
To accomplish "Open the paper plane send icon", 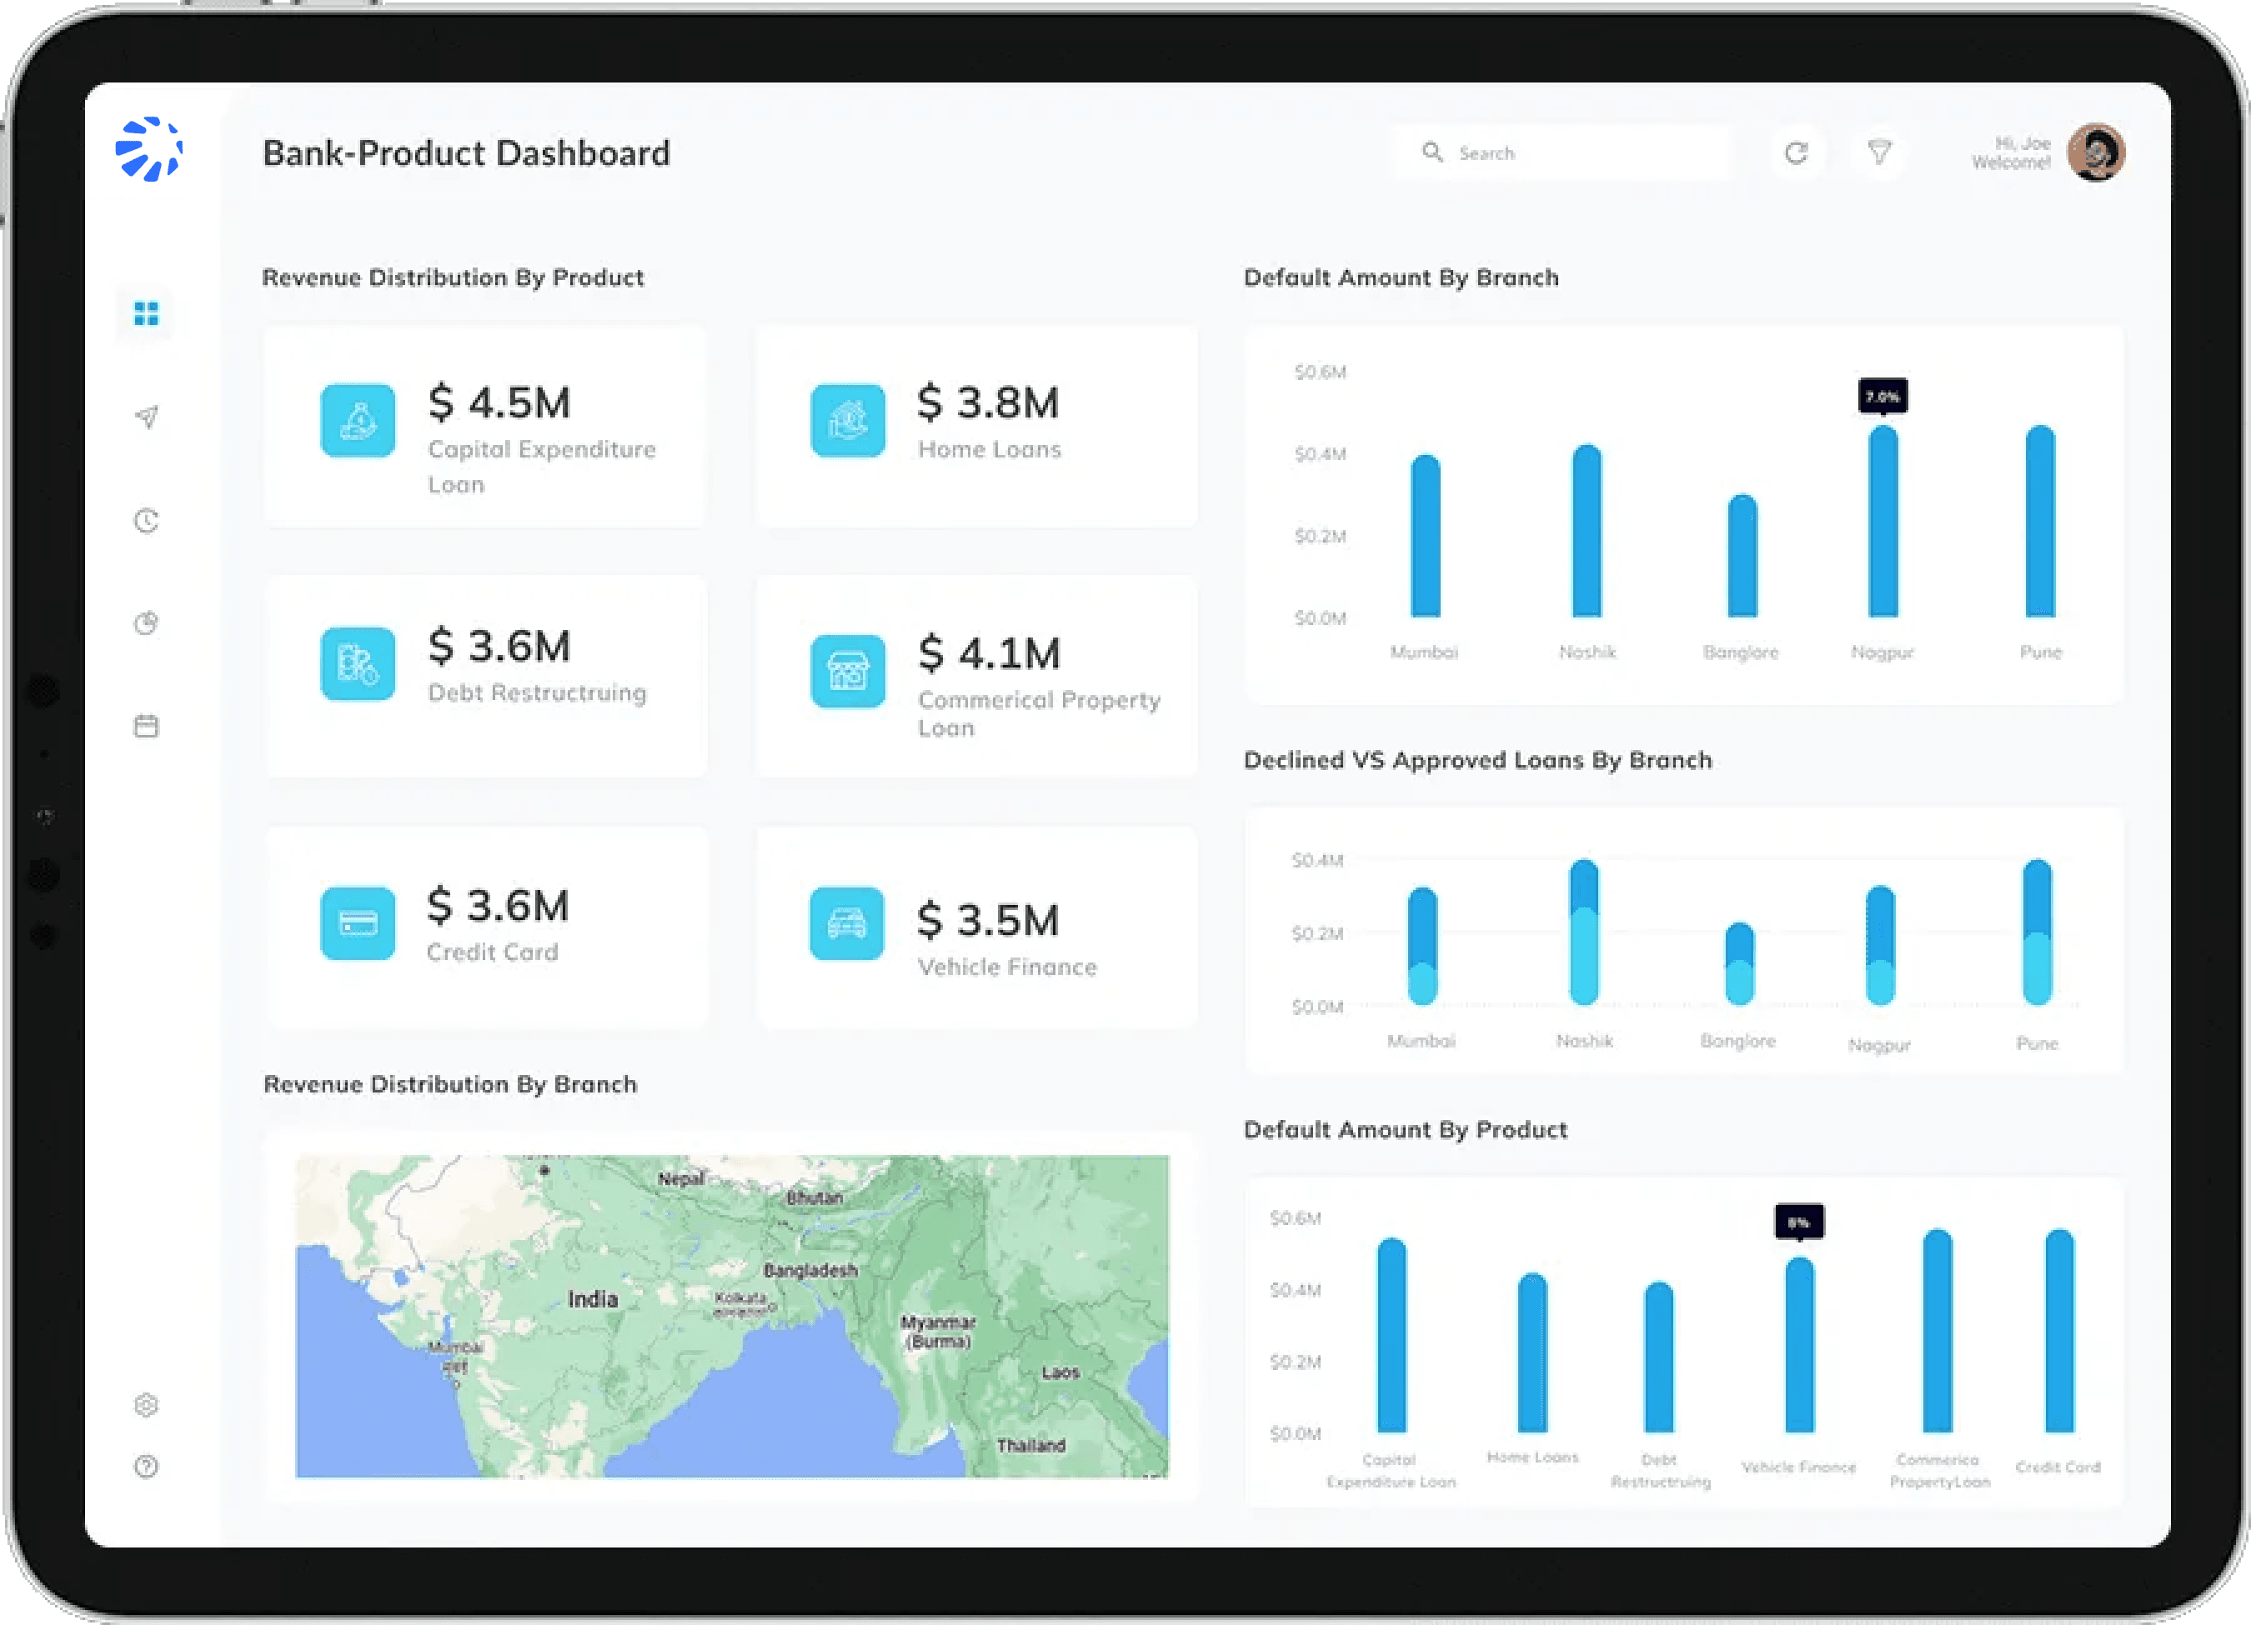I will 146,417.
